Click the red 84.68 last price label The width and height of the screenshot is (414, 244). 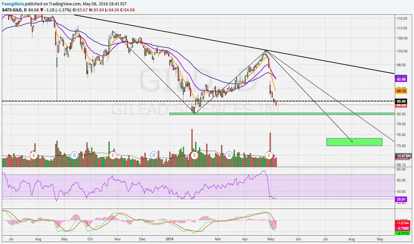(x=401, y=105)
